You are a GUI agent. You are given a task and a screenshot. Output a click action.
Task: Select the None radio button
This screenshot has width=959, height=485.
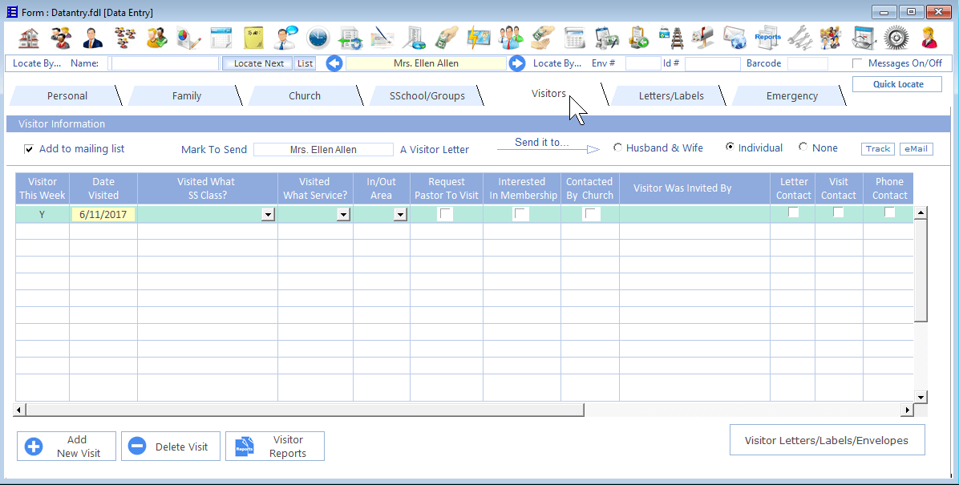pyautogui.click(x=803, y=148)
